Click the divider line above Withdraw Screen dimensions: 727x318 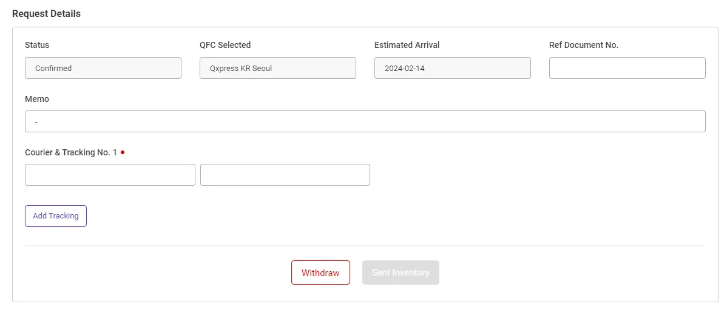[365, 245]
